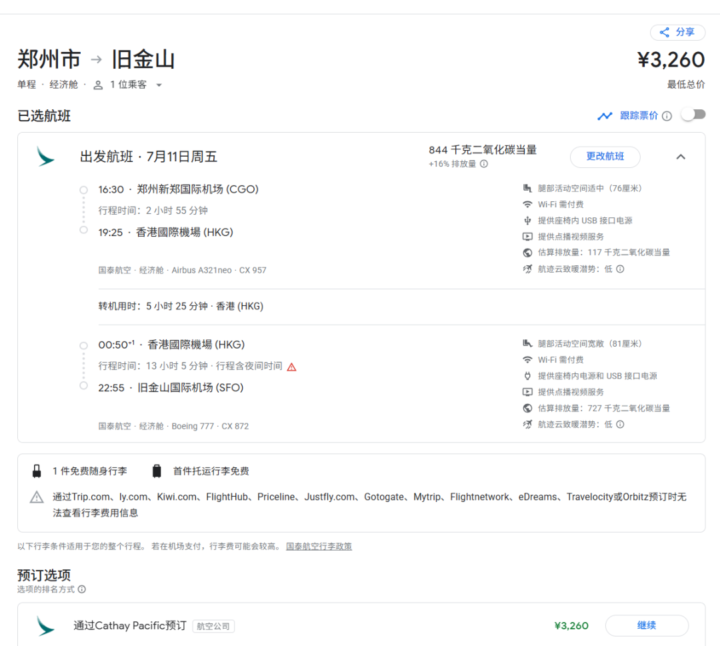Viewport: 720px width, 646px height.
Task: Click info icon next to 选项的排名方式
Action: tap(81, 589)
